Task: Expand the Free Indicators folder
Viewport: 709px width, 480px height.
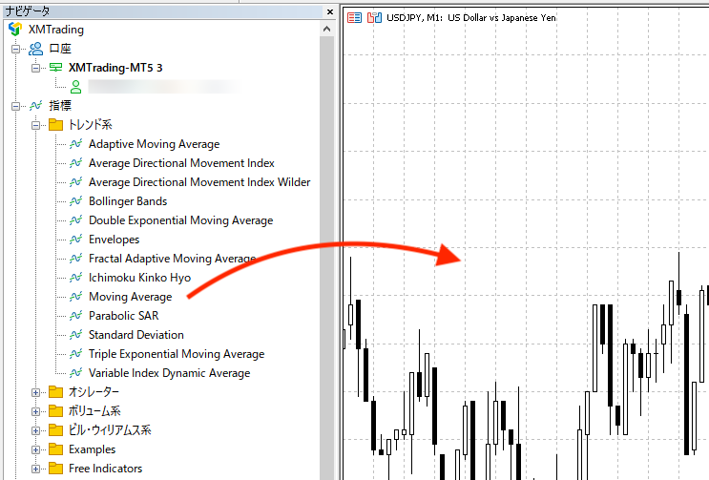Action: tap(35, 469)
